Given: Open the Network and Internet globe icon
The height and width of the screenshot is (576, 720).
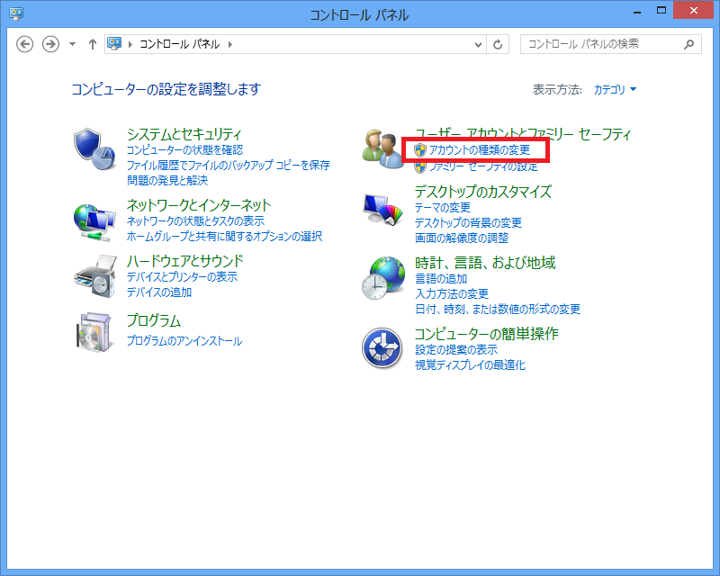Looking at the screenshot, I should 94,219.
